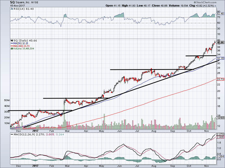Click the 2017 year label on price axis
The image size is (225, 168).
35,131
